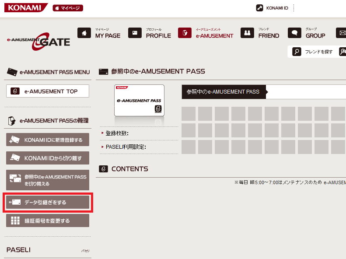Image resolution: width=346 pixels, height=259 pixels.
Task: Click データ引継ぎをする button
Action: pyautogui.click(x=48, y=202)
